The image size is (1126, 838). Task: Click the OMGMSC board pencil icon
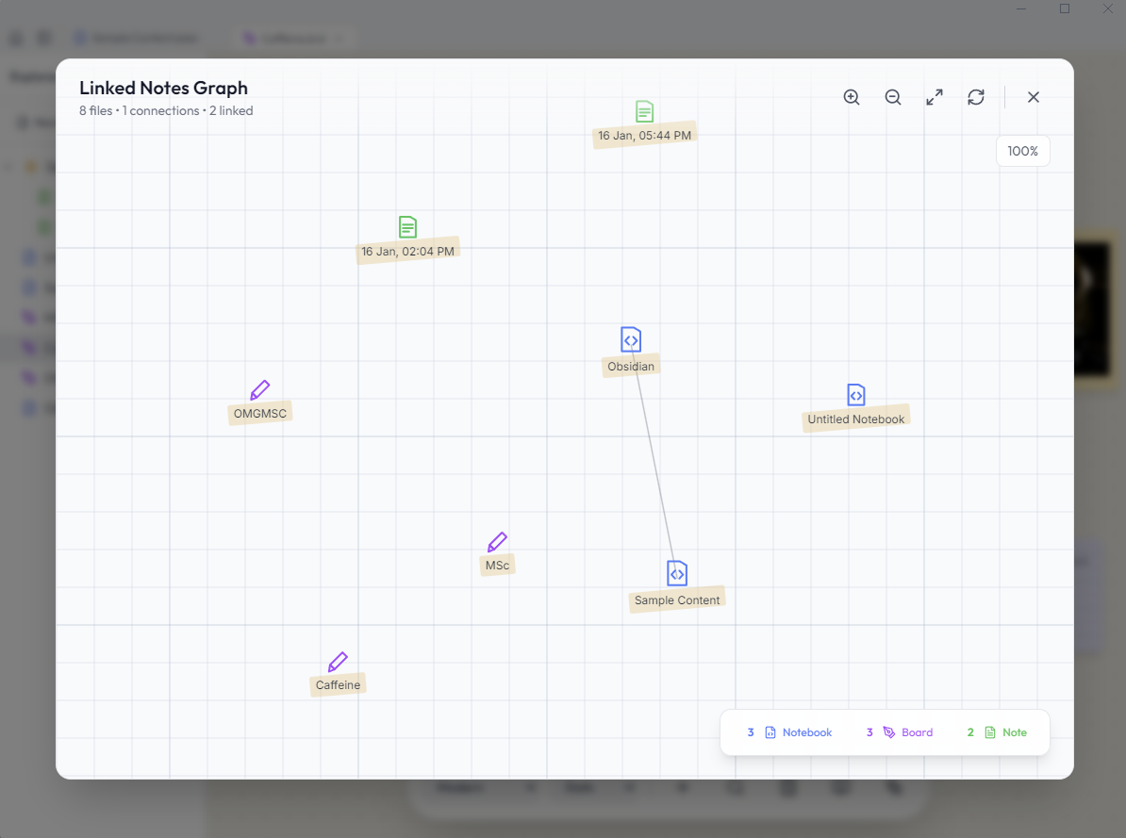click(x=260, y=389)
